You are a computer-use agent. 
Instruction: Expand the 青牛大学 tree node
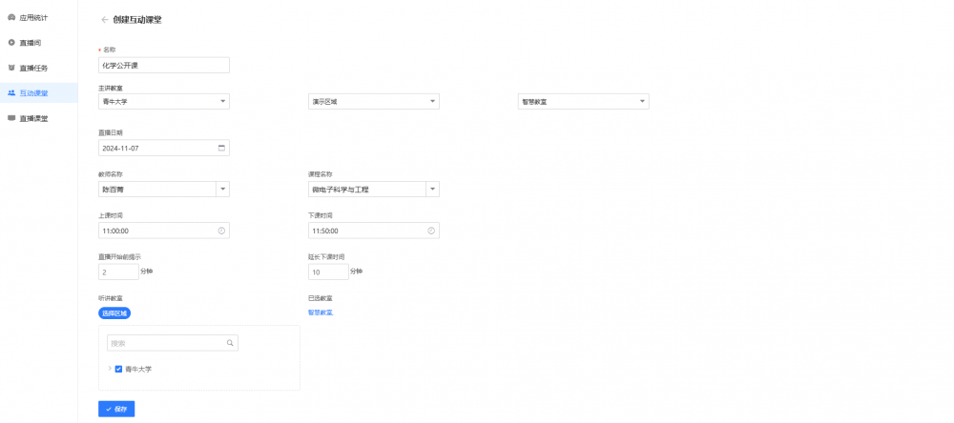point(108,369)
